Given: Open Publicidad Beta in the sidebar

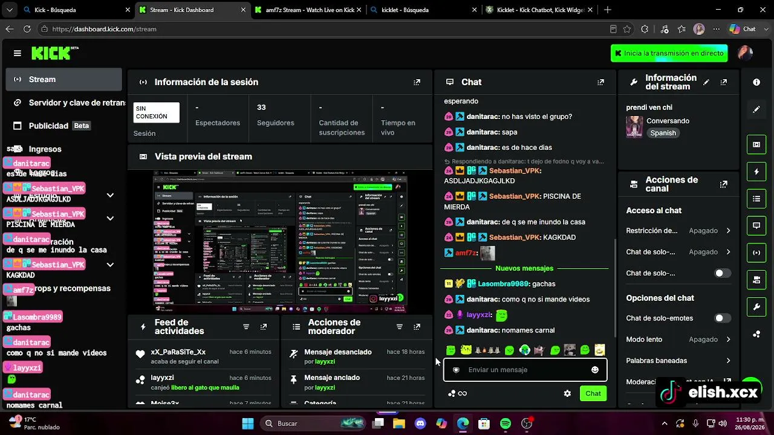Looking at the screenshot, I should pyautogui.click(x=64, y=126).
